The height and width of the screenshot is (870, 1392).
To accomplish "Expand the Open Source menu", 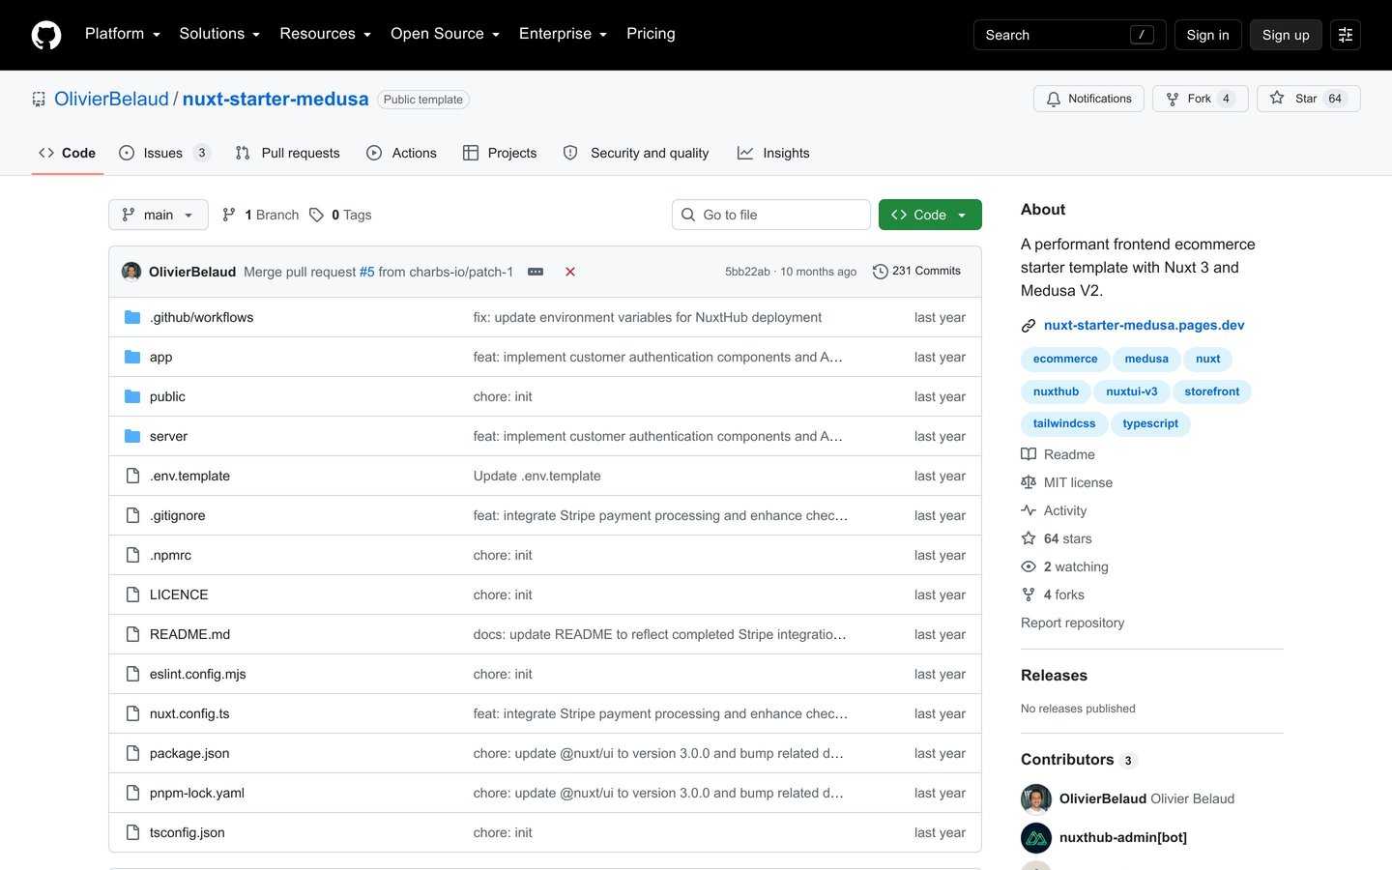I will tap(446, 34).
